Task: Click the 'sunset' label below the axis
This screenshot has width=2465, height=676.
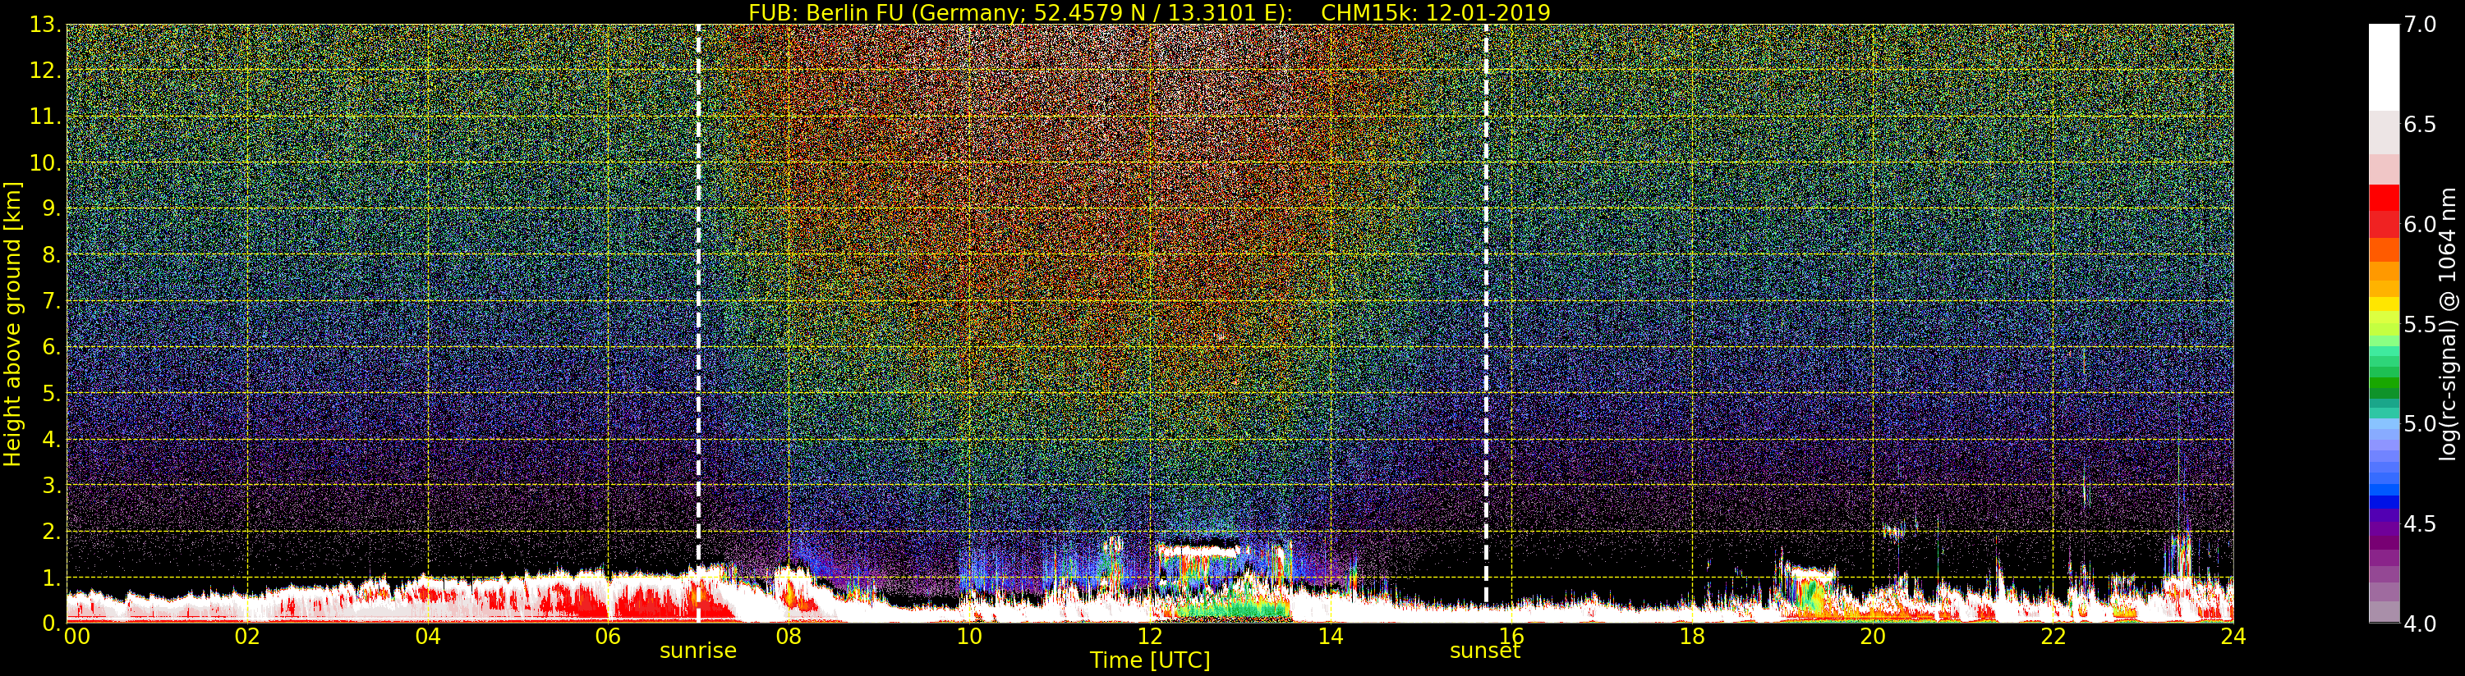Action: [x=1485, y=651]
